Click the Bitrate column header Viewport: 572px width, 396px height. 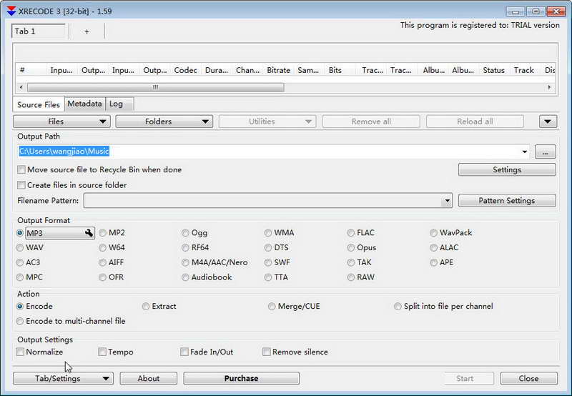pyautogui.click(x=278, y=70)
